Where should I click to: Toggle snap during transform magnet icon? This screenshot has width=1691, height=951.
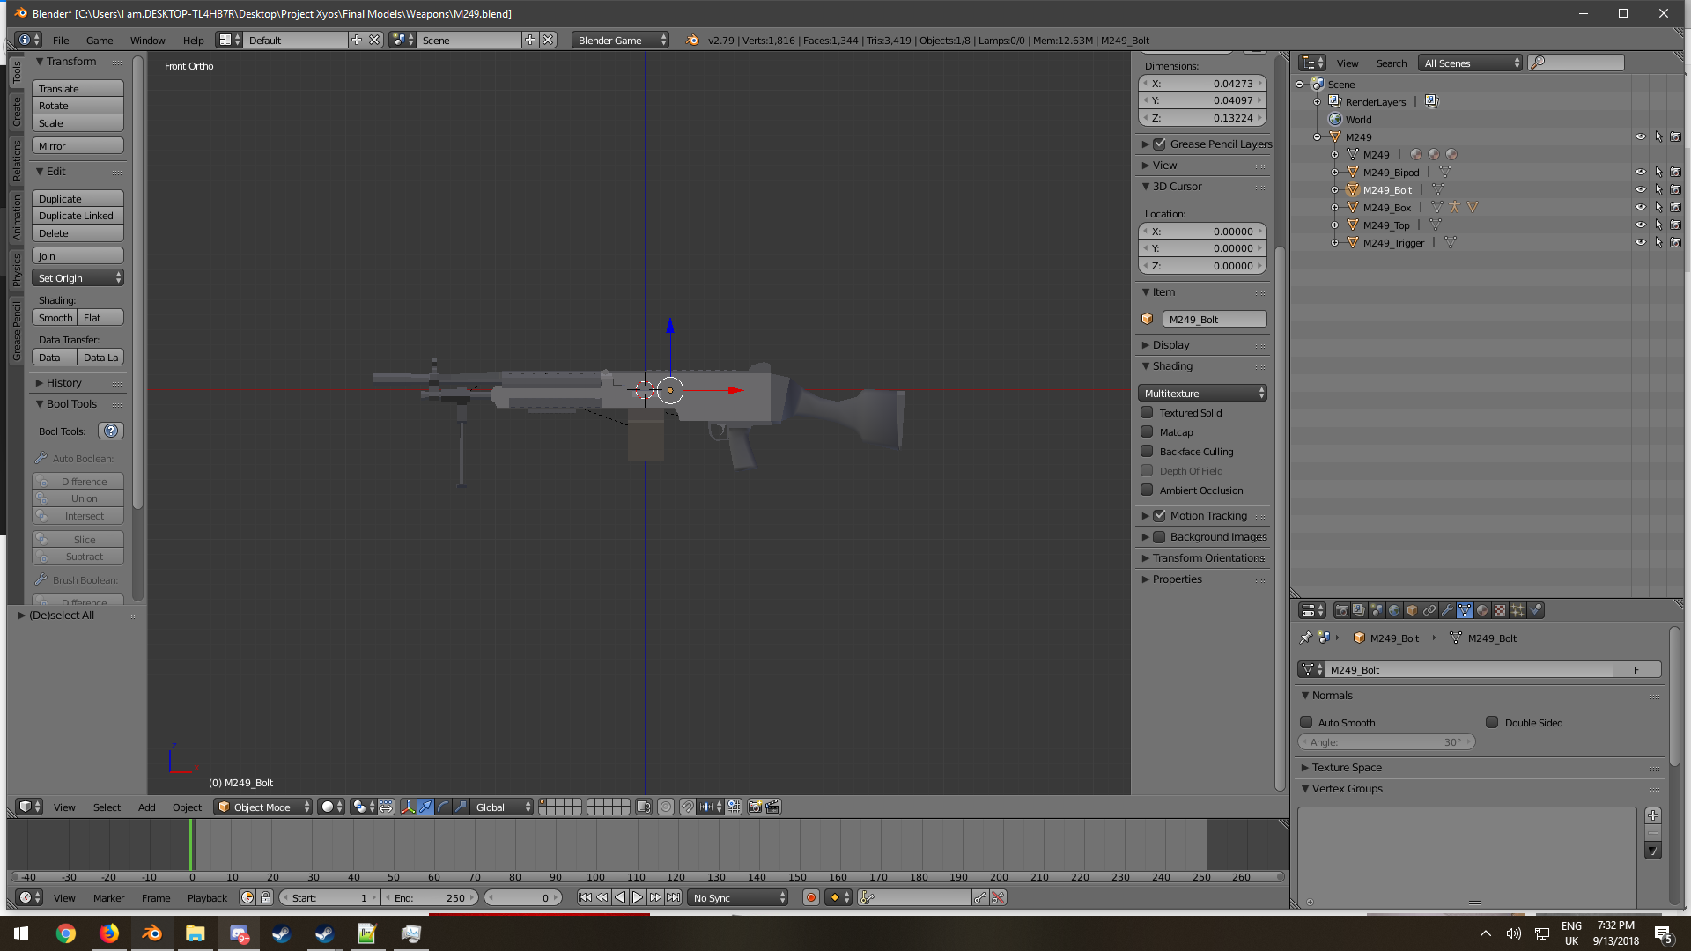tap(688, 807)
